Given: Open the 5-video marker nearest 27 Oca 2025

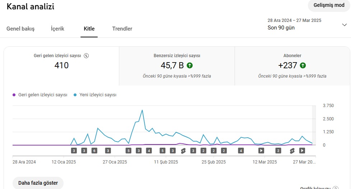Looking at the screenshot, I should (x=128, y=151).
